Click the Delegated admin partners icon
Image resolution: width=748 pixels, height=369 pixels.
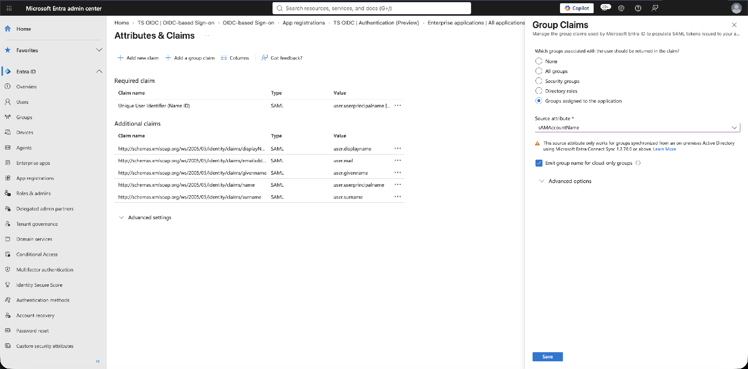8,209
